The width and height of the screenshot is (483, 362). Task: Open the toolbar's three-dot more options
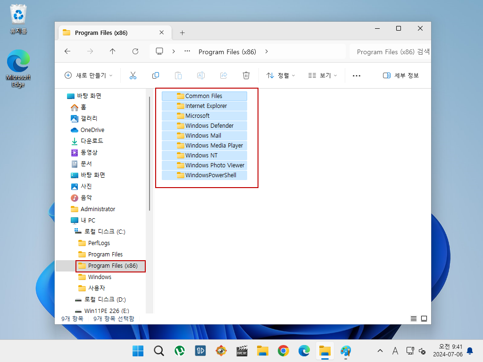pos(357,76)
